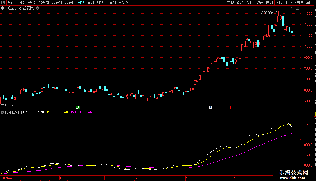
Task: Click the 1300 price axis label
Action: pyautogui.click(x=308, y=14)
